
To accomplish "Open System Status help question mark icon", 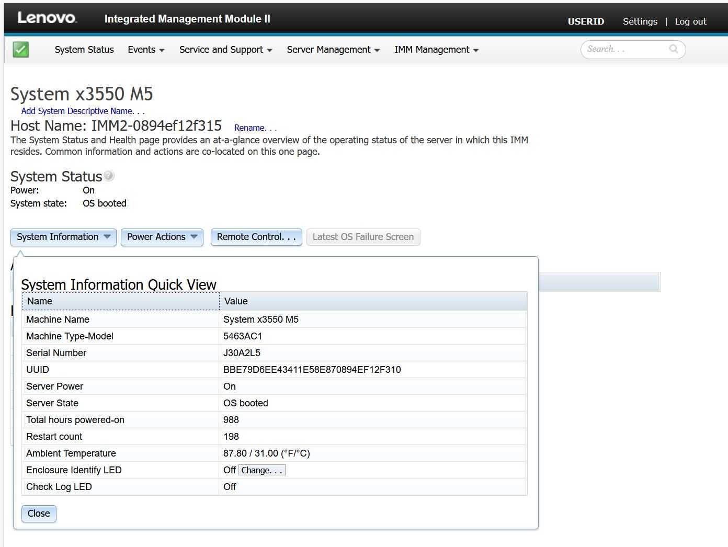I will pyautogui.click(x=109, y=176).
